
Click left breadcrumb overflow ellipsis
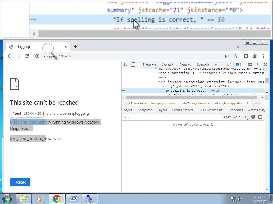coord(125,103)
